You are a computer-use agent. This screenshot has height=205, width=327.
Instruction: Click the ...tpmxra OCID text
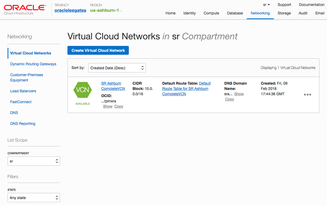pos(108,101)
